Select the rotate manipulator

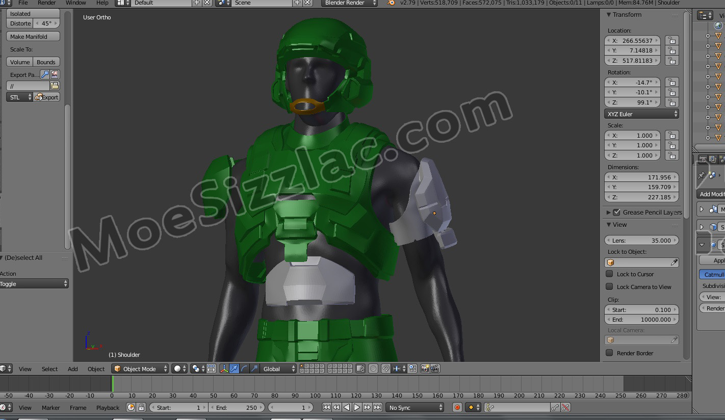[244, 369]
